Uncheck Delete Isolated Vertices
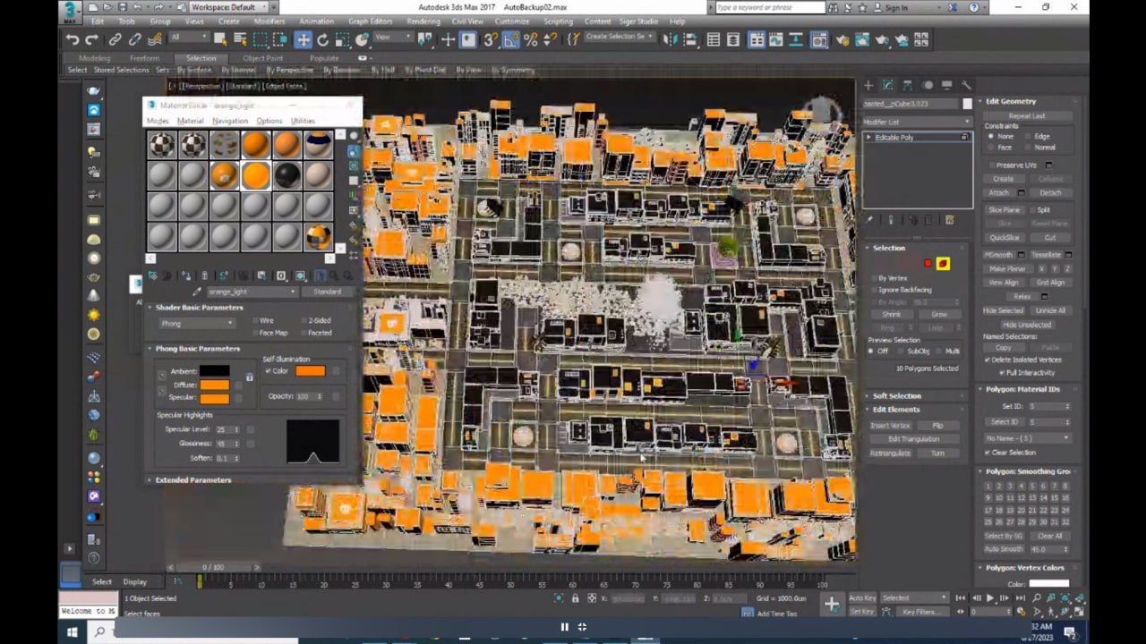This screenshot has width=1146, height=644. pyautogui.click(x=988, y=360)
